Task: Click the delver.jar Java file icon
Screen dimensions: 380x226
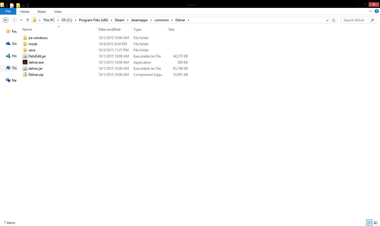Action: point(25,69)
